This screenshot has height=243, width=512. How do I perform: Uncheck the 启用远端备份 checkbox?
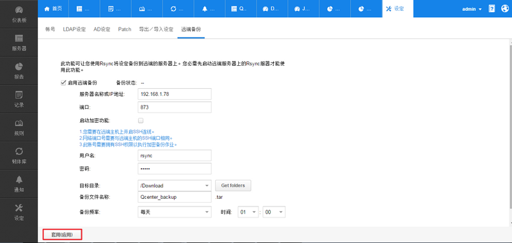coord(63,83)
